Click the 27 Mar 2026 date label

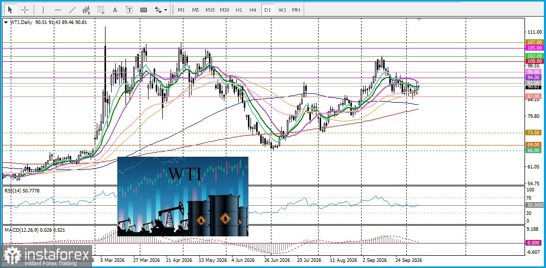[x=146, y=260]
